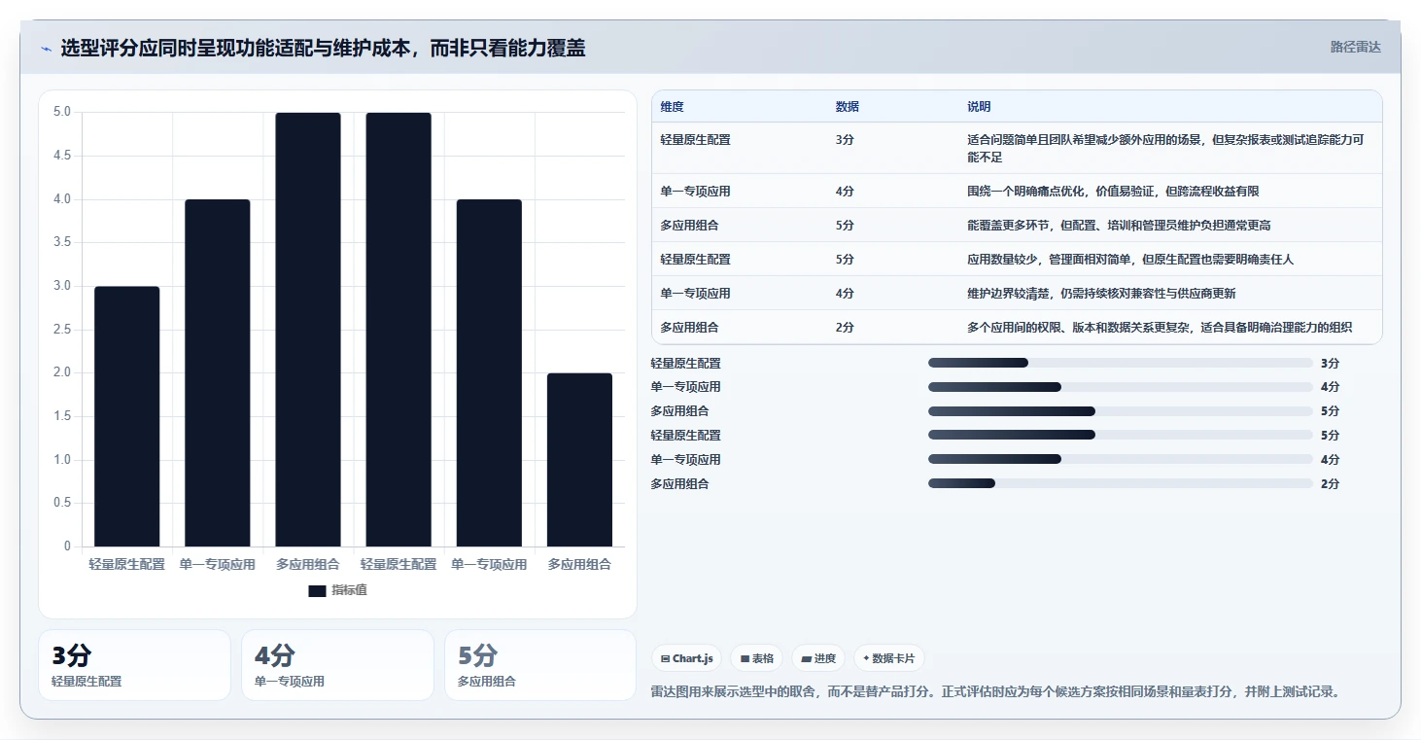
Task: Click the 轻量原生配置 progress bar at 5分
Action: tap(1120, 435)
